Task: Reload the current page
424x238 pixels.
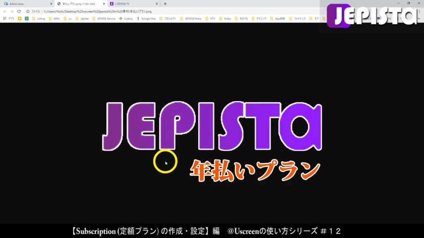Action: (19, 11)
